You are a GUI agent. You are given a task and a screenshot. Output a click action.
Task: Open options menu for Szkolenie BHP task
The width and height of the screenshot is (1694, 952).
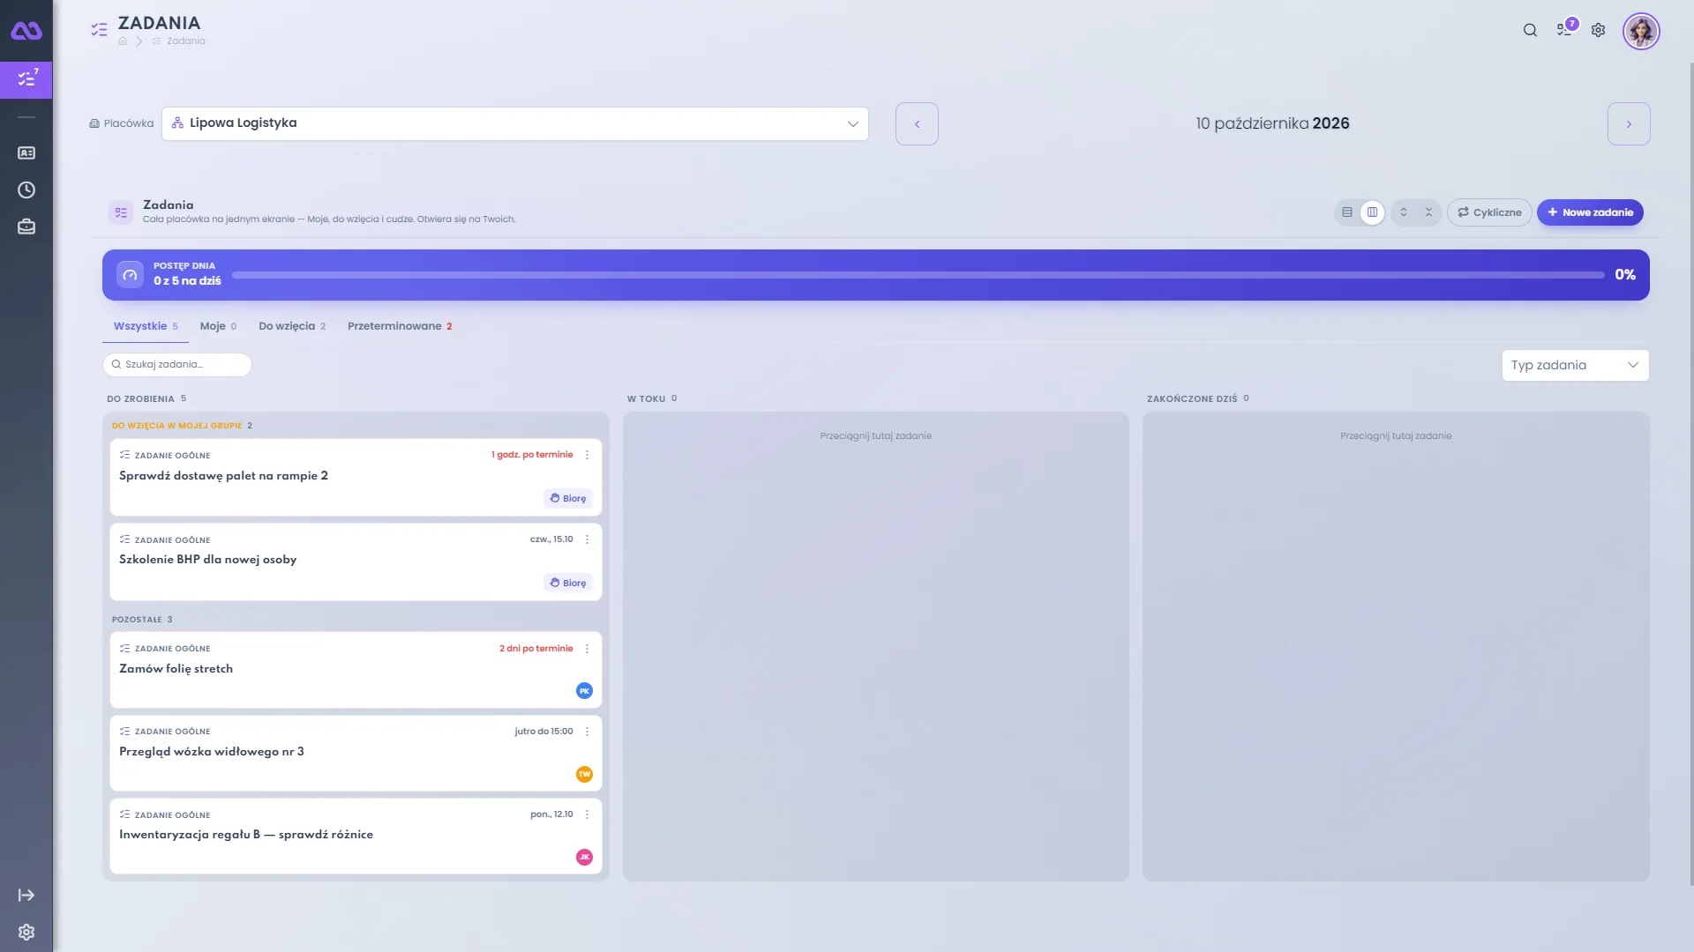tap(587, 539)
